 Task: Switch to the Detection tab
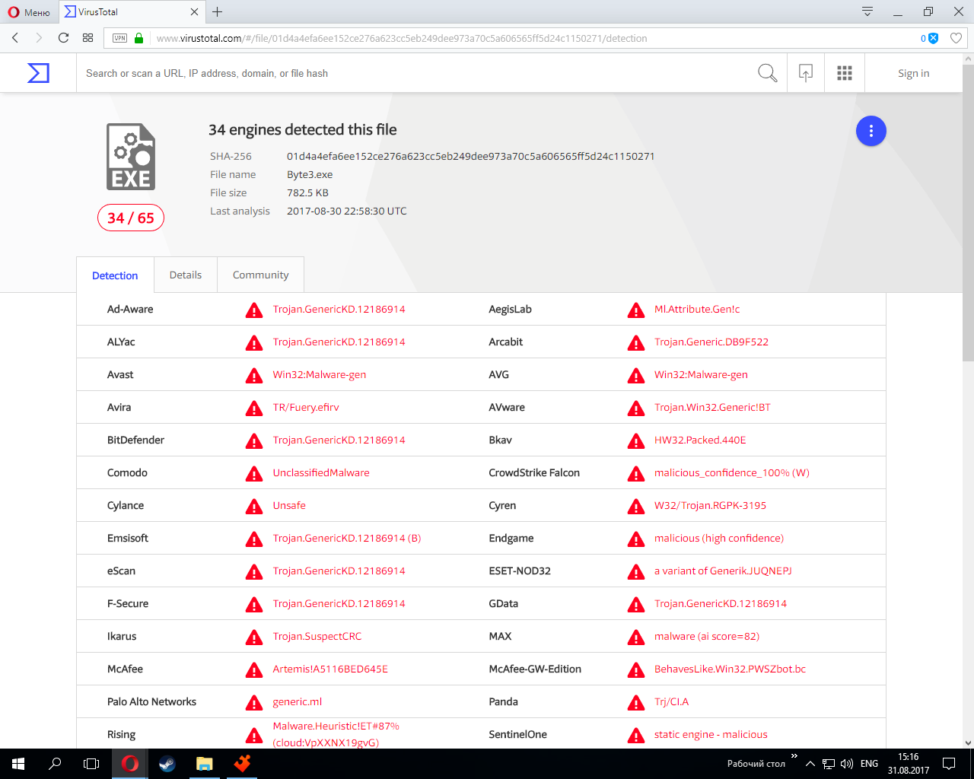pos(115,275)
